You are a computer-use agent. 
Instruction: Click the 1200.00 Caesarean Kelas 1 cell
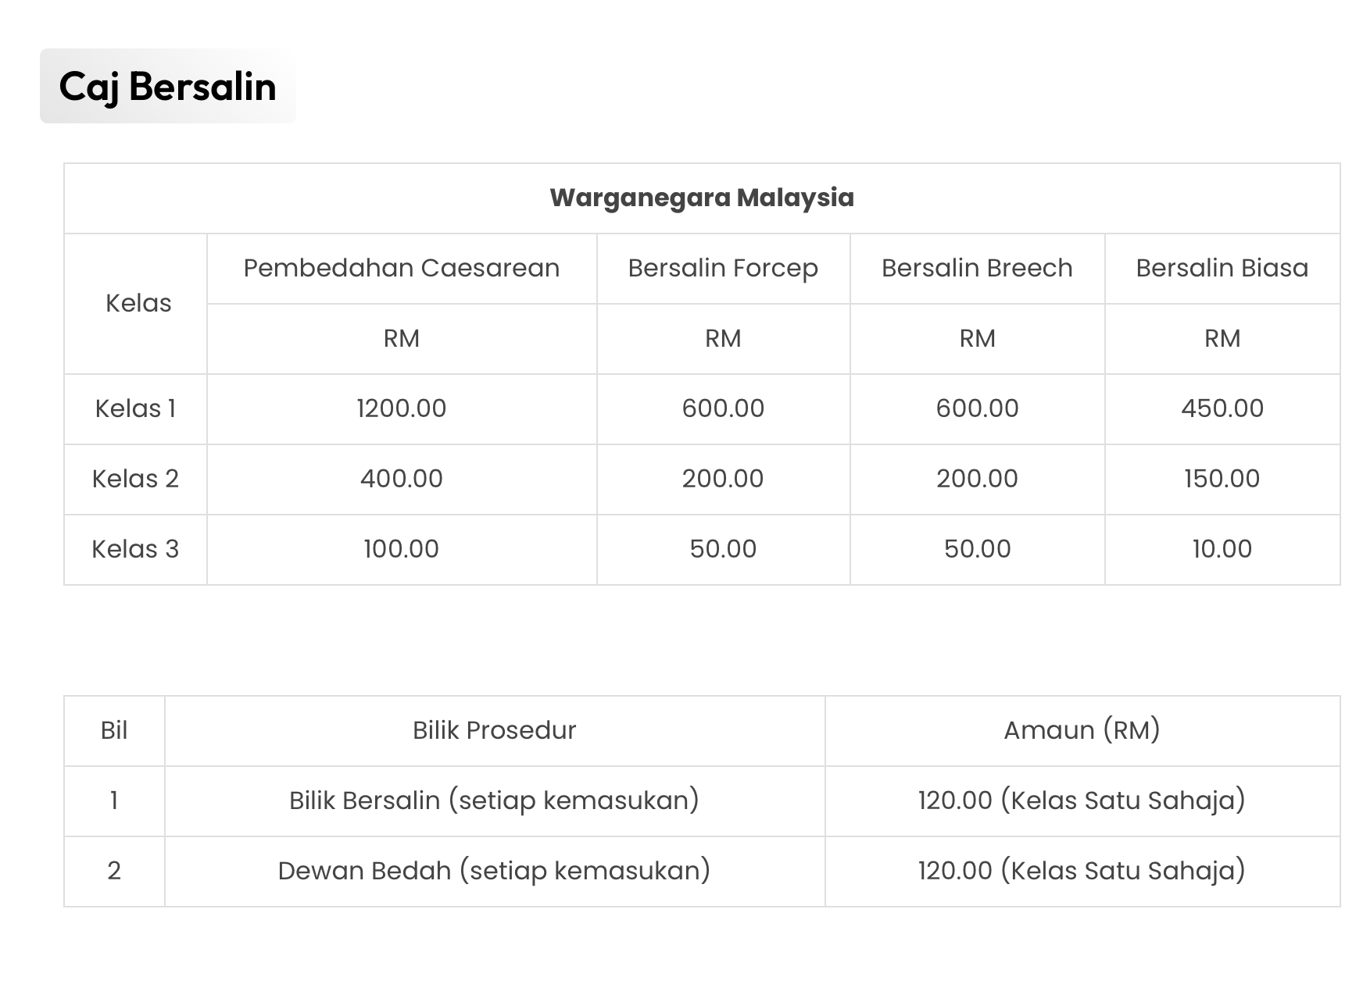[402, 408]
